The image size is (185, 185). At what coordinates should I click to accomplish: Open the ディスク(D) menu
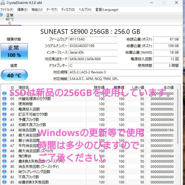[x=68, y=10]
